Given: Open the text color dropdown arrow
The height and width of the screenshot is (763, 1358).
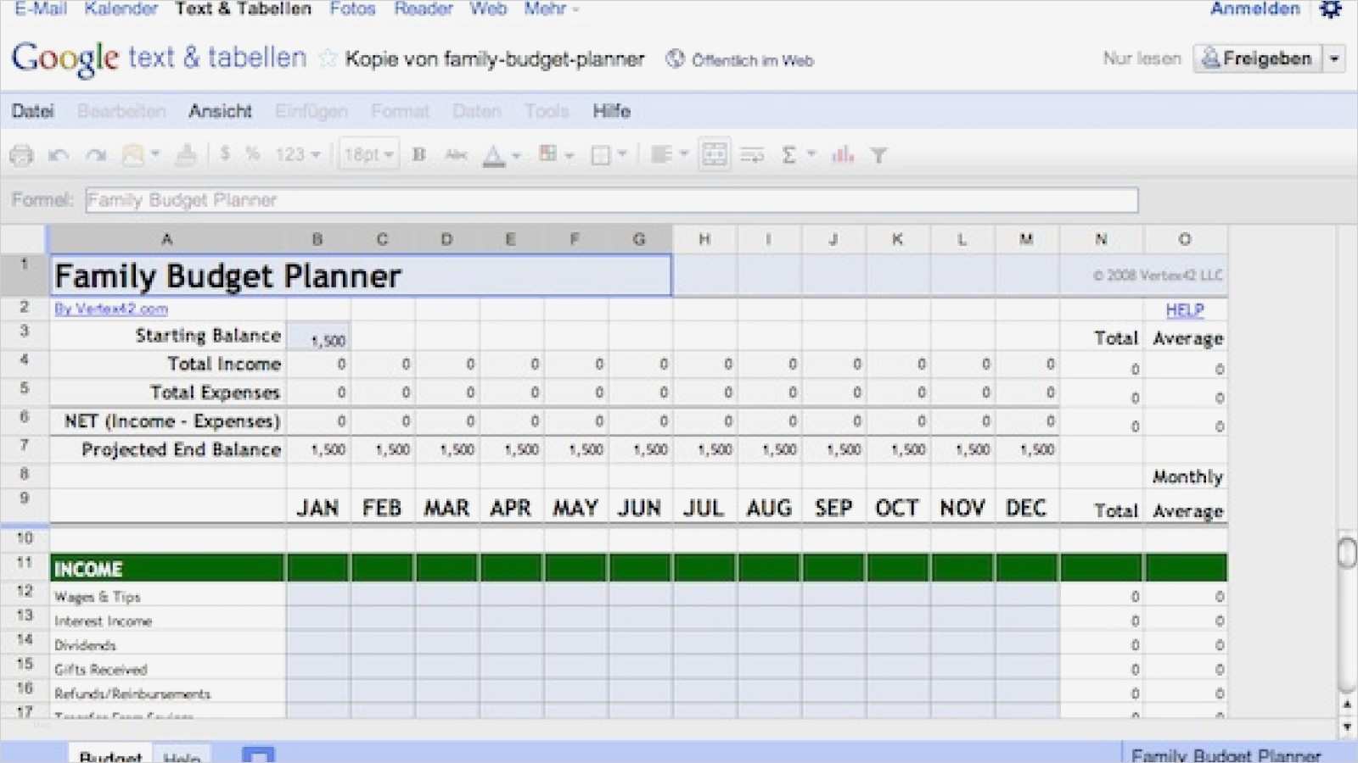Looking at the screenshot, I should pos(516,155).
